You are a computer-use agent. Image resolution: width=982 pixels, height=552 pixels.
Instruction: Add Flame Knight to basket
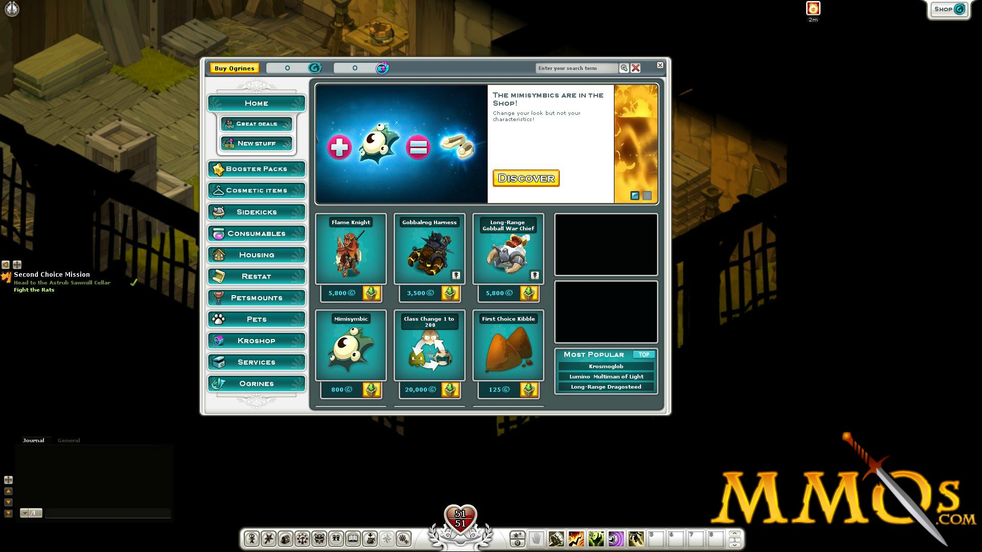coord(372,293)
